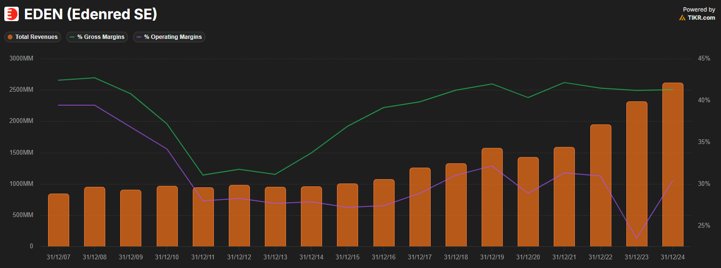Screen dimensions: 721x268
Task: Toggle the % Operating Margins legend series
Action: click(x=169, y=37)
